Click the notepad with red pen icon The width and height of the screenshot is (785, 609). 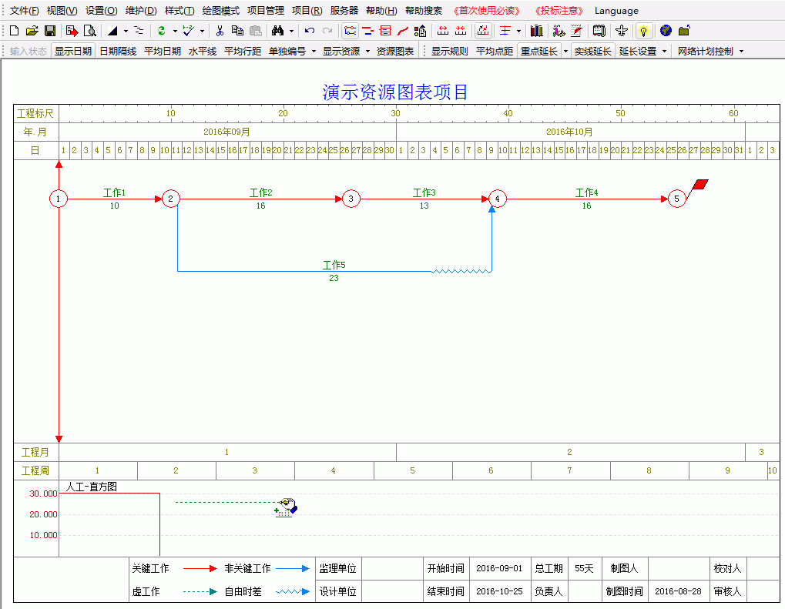click(577, 31)
